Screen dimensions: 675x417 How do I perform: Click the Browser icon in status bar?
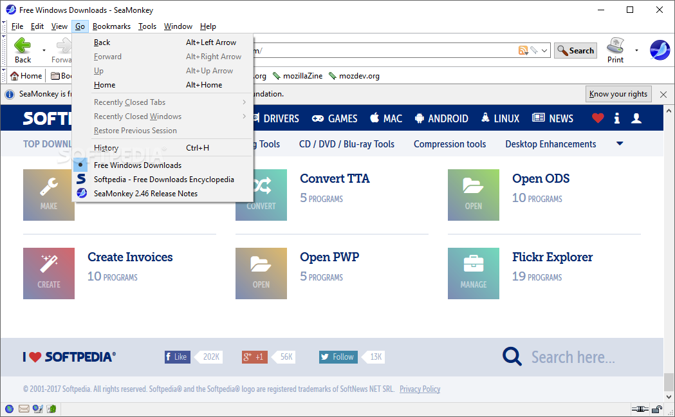click(9, 409)
